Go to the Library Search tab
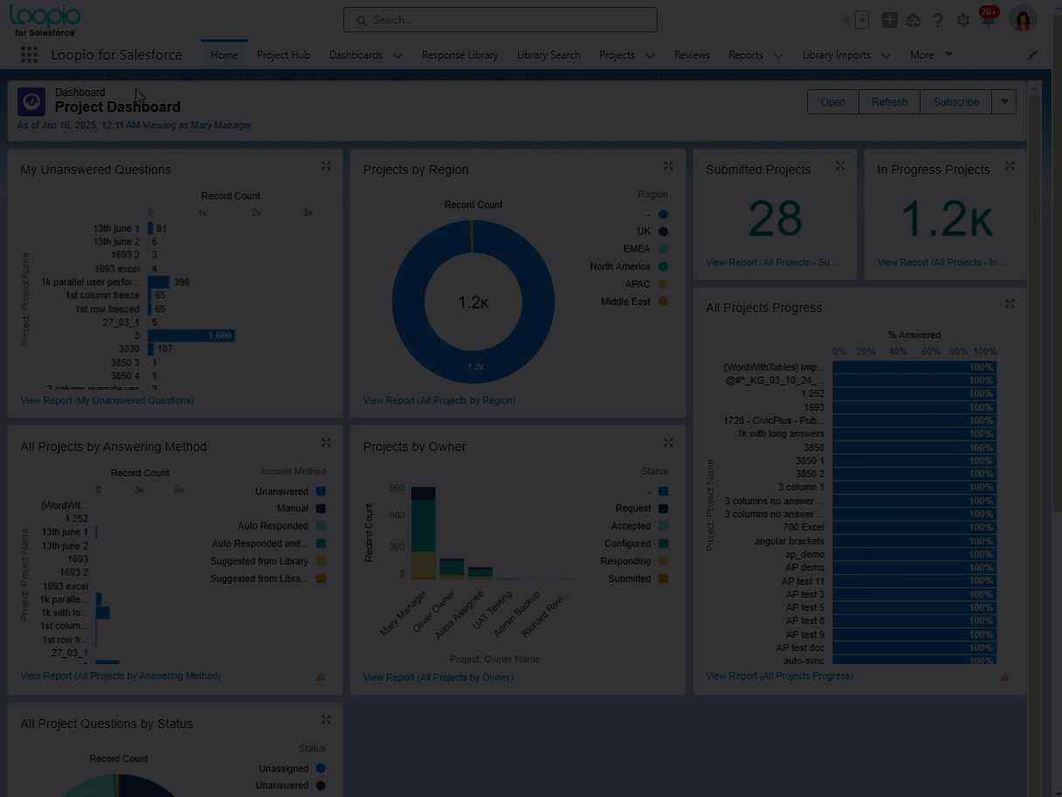 click(x=548, y=55)
